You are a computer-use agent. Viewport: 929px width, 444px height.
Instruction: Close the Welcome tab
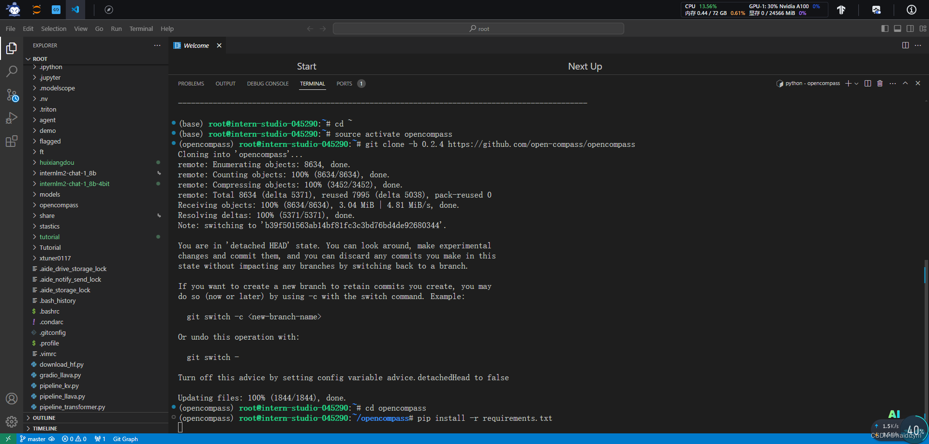(x=219, y=45)
